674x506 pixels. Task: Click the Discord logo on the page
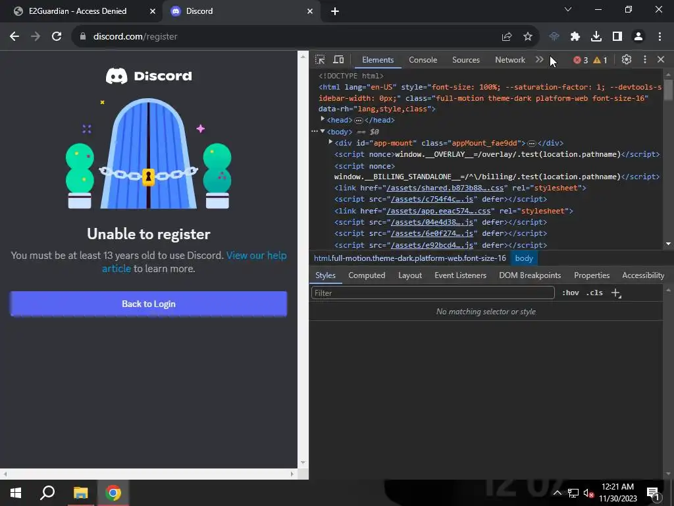(149, 76)
